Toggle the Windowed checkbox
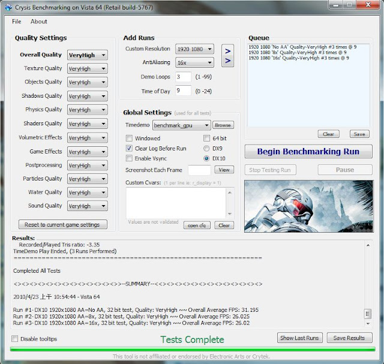The image size is (384, 364). 129,139
